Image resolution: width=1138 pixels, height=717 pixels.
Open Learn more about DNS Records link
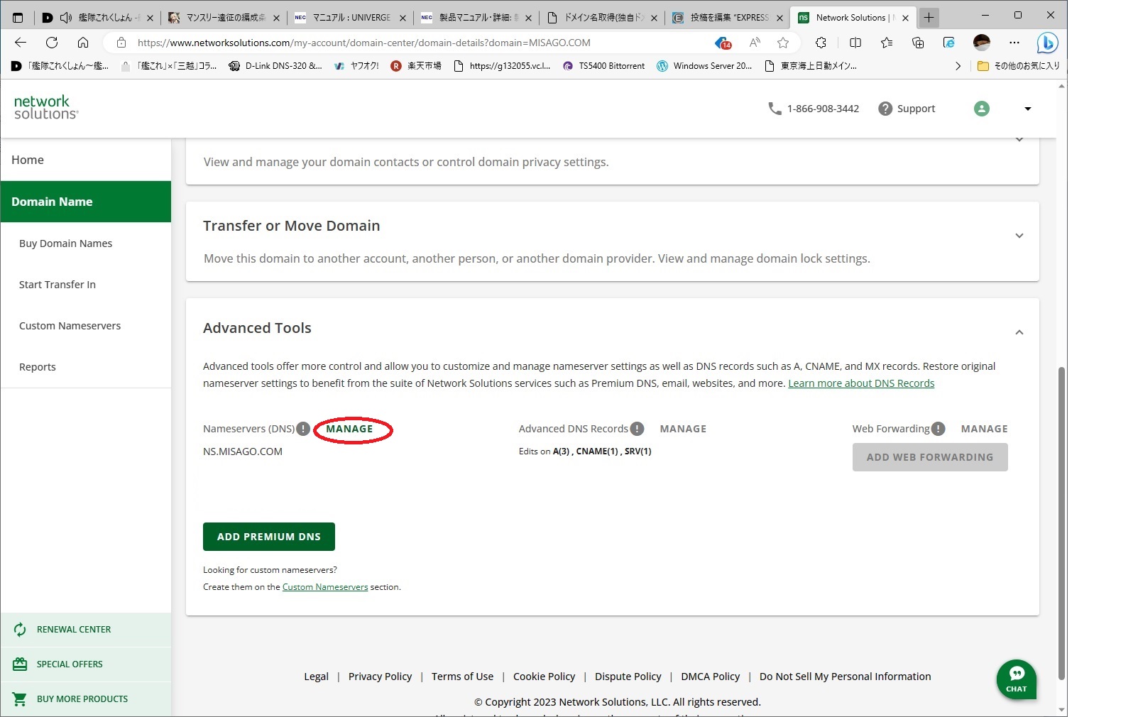coord(861,383)
